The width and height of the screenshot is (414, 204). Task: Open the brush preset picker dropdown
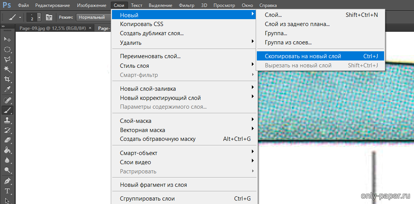(39, 17)
